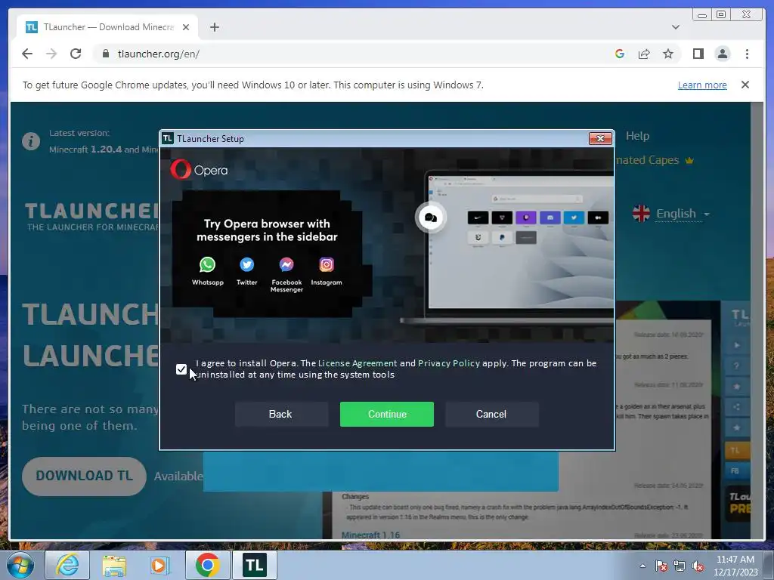This screenshot has height=580, width=774.
Task: Open Internet Explorer from taskbar
Action: 67,565
